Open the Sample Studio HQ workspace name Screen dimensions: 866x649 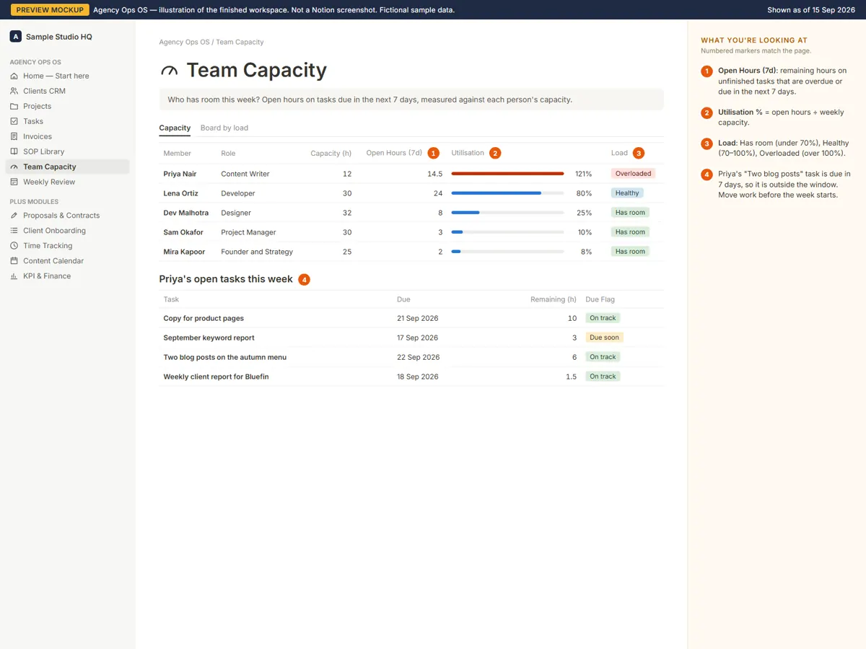click(x=59, y=37)
